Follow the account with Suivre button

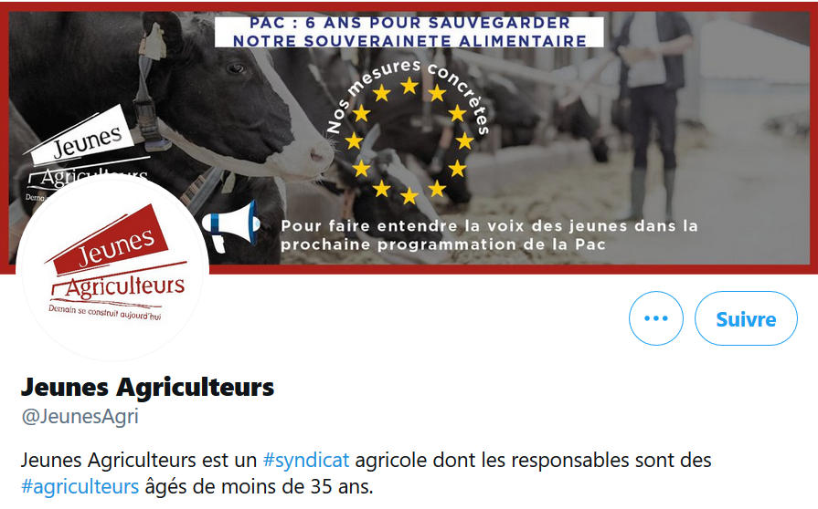tap(746, 318)
